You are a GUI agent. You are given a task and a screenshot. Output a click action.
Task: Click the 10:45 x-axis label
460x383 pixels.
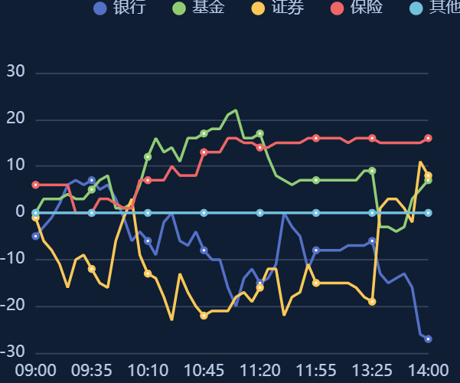204,370
